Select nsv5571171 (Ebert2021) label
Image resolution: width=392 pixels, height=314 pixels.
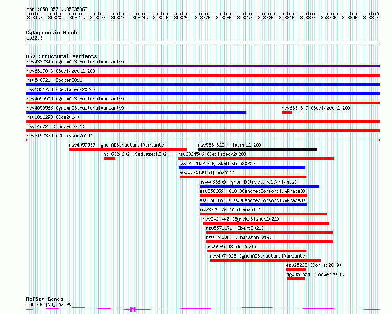point(235,228)
